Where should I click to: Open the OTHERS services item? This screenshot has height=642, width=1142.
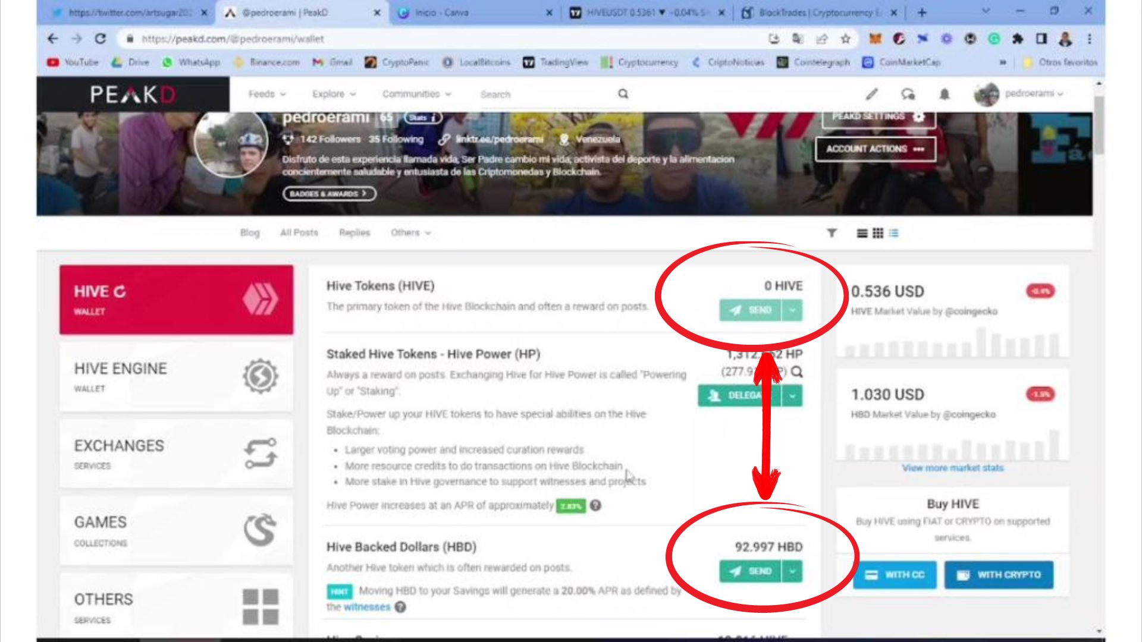click(x=176, y=606)
